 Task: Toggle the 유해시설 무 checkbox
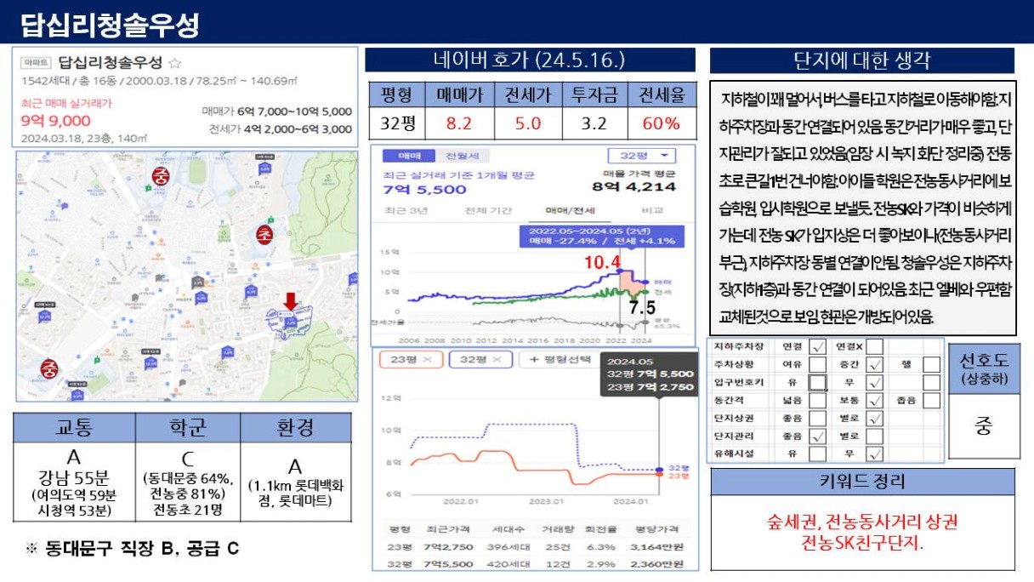click(874, 454)
